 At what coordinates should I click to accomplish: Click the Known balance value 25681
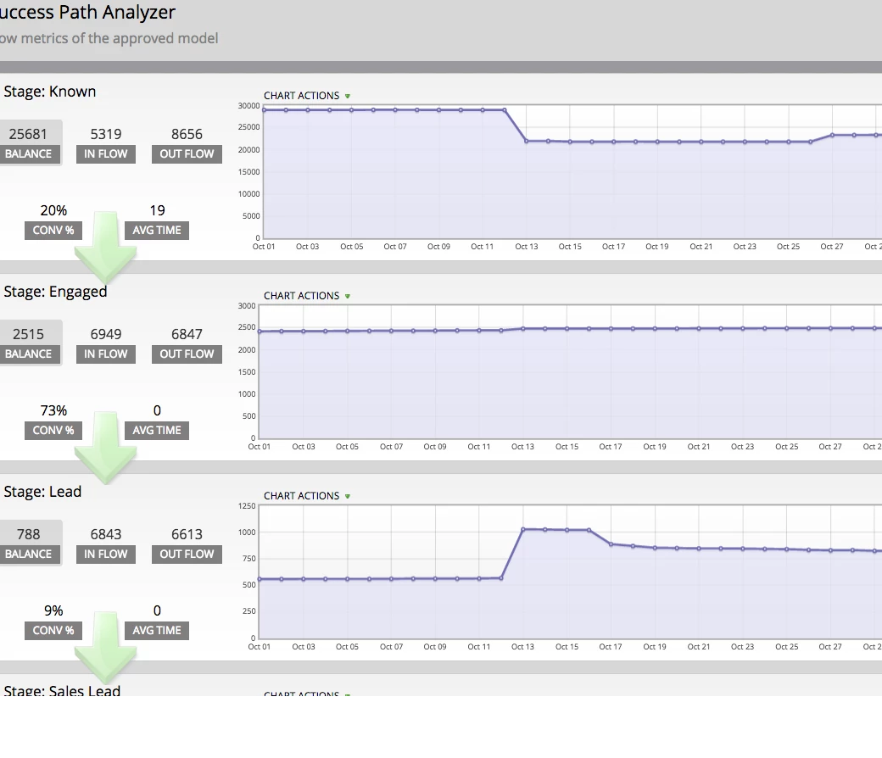28,135
